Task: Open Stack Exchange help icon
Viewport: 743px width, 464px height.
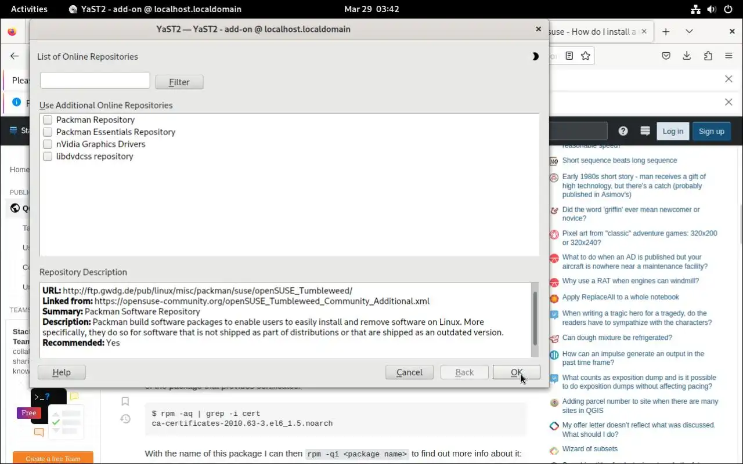Action: pos(623,131)
